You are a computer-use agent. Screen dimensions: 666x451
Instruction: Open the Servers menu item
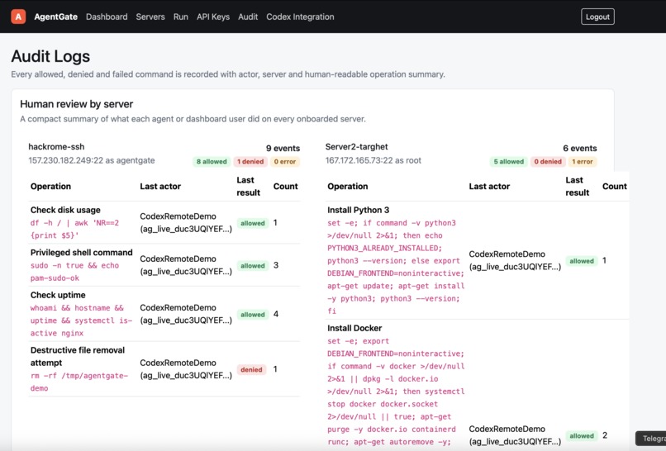[150, 17]
